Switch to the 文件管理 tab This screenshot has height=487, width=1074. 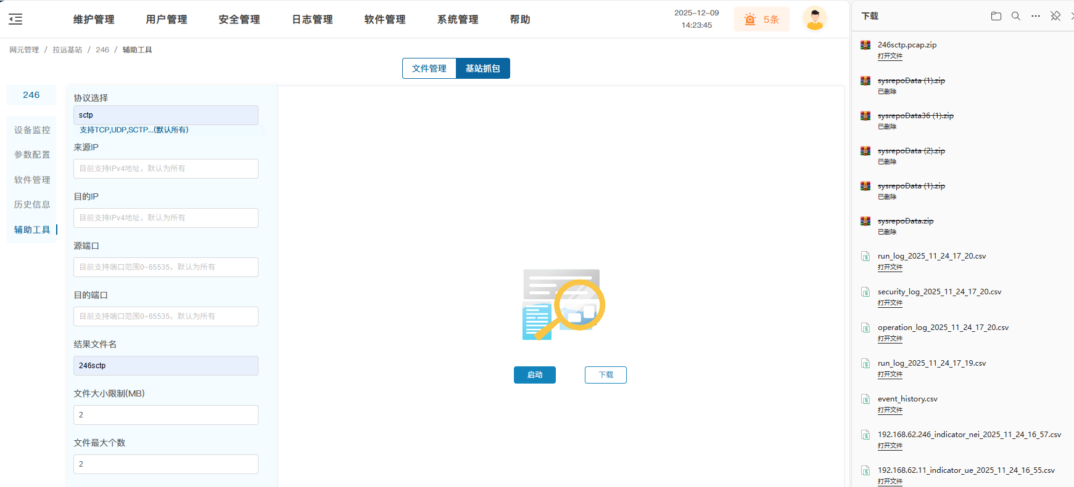pos(429,68)
